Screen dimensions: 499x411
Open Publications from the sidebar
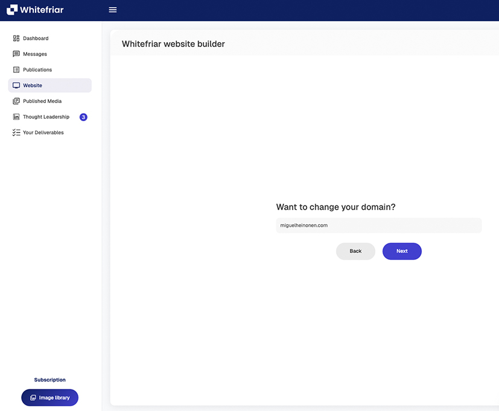point(37,70)
